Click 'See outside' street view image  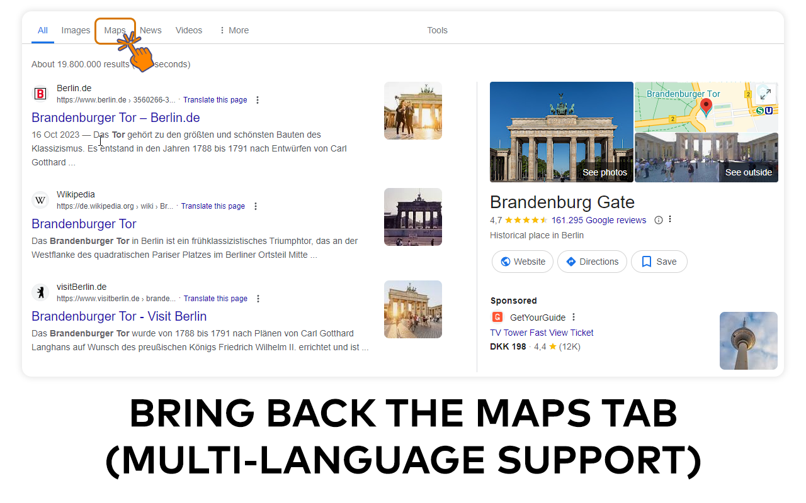(748, 172)
